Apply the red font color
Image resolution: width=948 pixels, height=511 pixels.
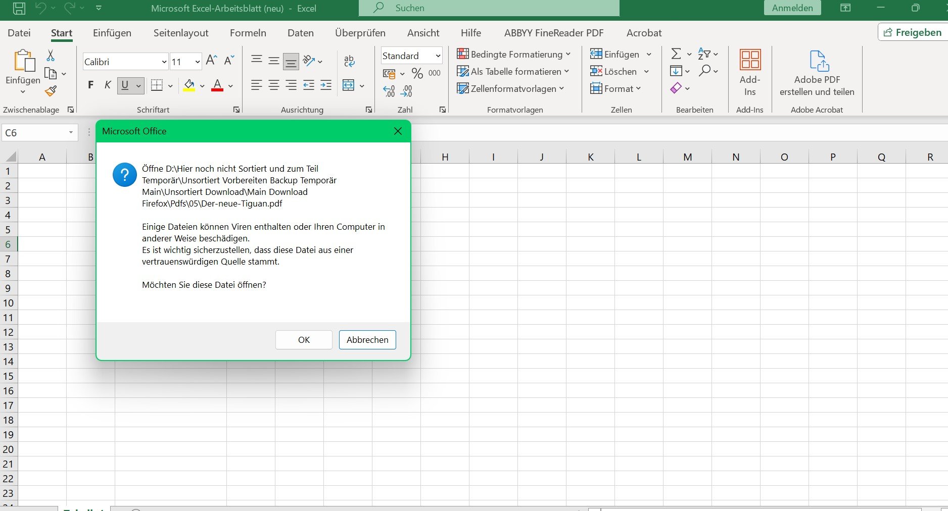pyautogui.click(x=217, y=85)
